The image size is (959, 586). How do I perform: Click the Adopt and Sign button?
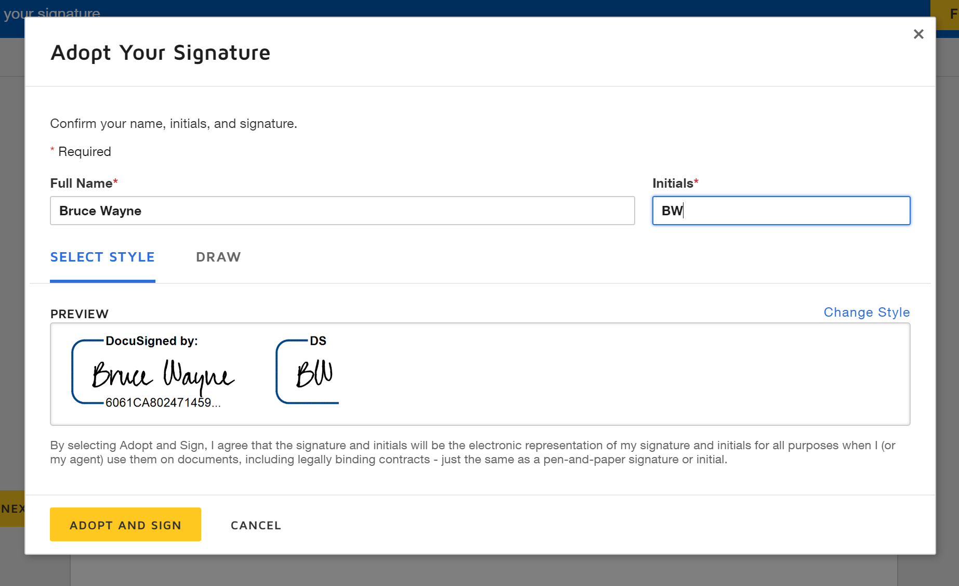(125, 525)
